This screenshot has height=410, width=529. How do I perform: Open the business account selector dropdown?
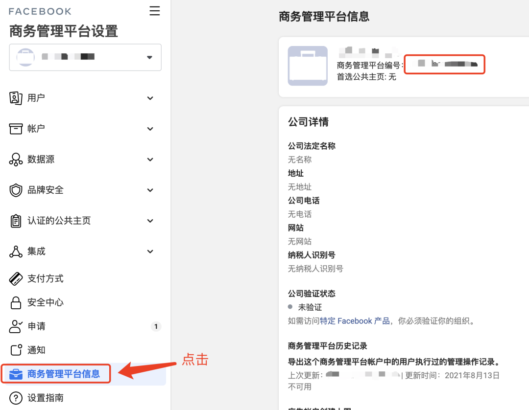point(85,57)
